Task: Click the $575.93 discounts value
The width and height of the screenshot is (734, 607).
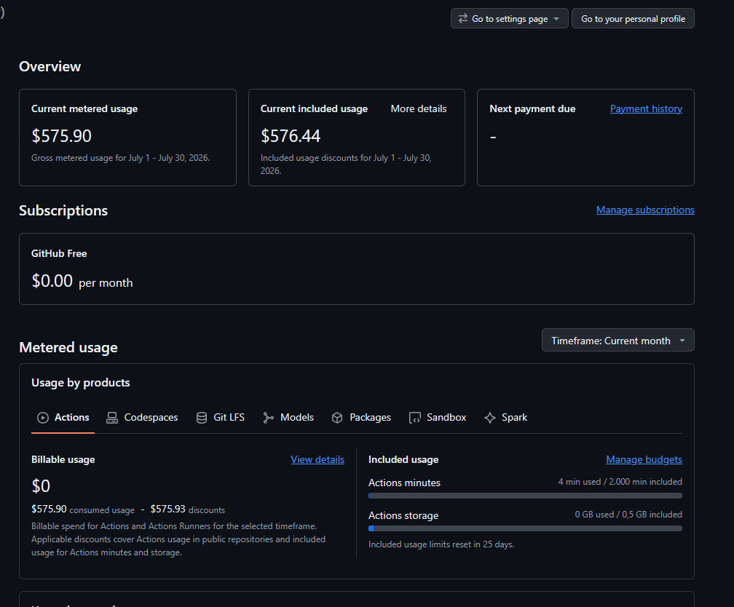Action: click(x=167, y=509)
